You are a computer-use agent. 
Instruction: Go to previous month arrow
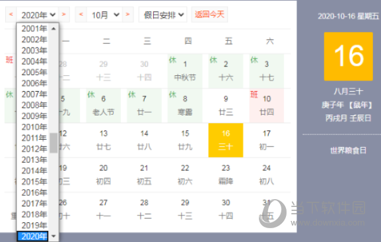point(81,15)
